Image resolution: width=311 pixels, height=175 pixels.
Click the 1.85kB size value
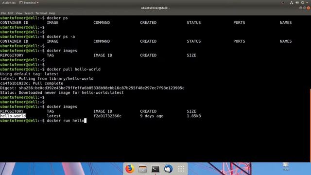(x=193, y=116)
